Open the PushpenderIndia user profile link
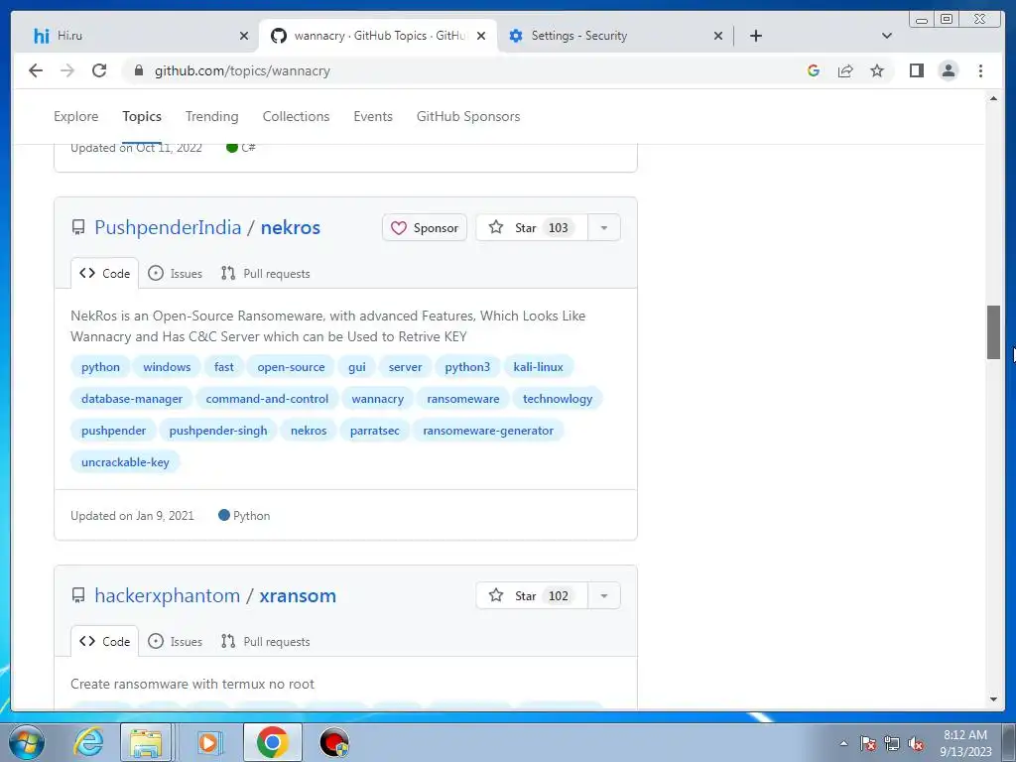This screenshot has width=1016, height=762. 168,227
